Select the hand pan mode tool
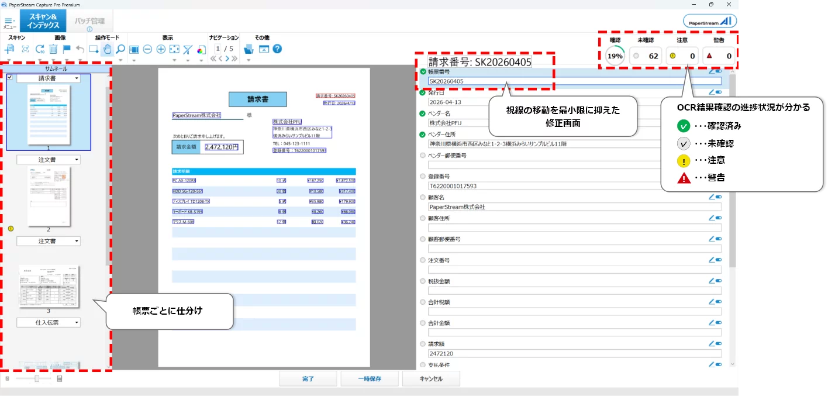 click(x=107, y=49)
